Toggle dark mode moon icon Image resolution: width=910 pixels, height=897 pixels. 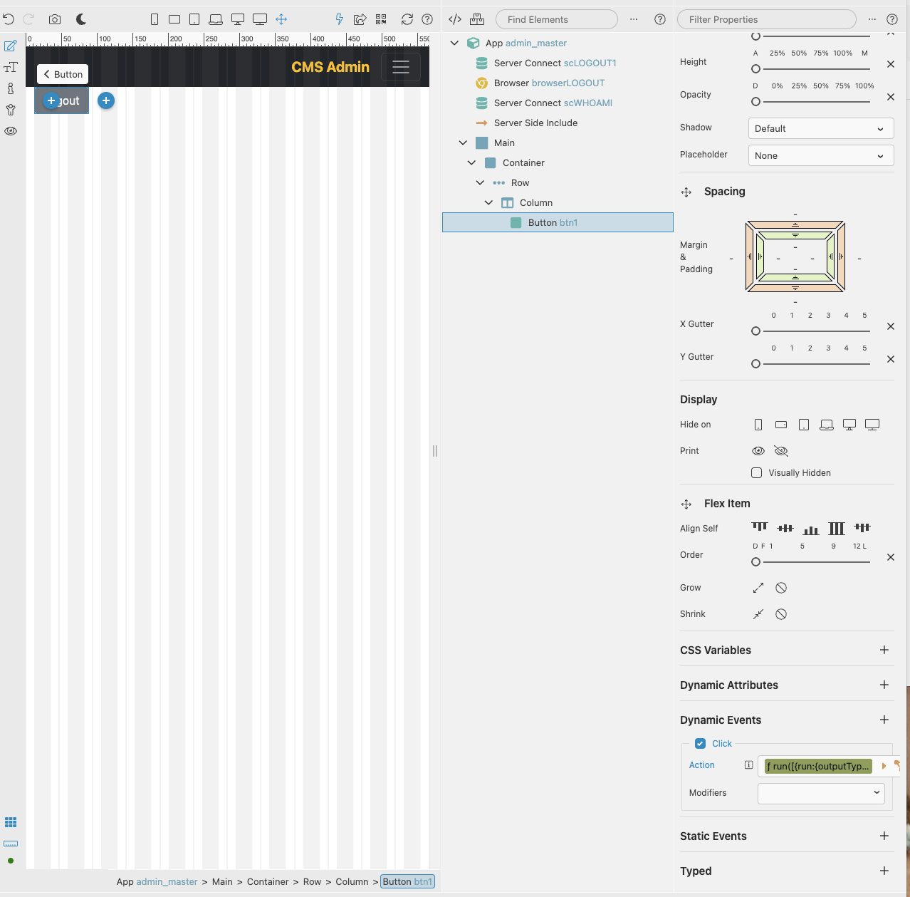pos(81,19)
